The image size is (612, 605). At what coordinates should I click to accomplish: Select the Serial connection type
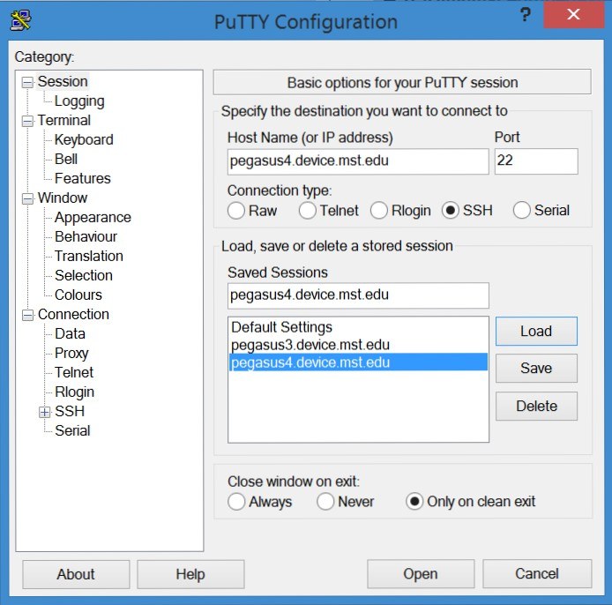(522, 211)
